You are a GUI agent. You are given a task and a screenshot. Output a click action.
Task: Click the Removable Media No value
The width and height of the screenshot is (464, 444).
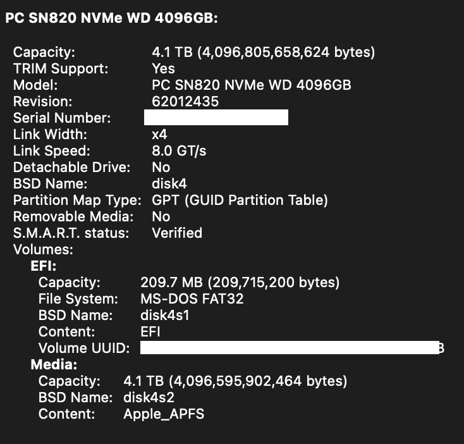(x=161, y=217)
